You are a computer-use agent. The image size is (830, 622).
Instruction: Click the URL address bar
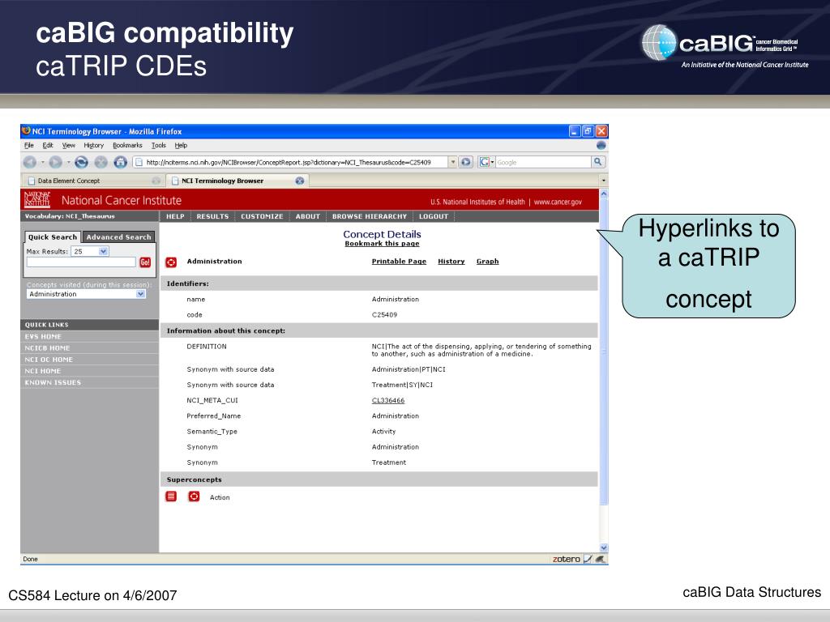click(x=291, y=162)
